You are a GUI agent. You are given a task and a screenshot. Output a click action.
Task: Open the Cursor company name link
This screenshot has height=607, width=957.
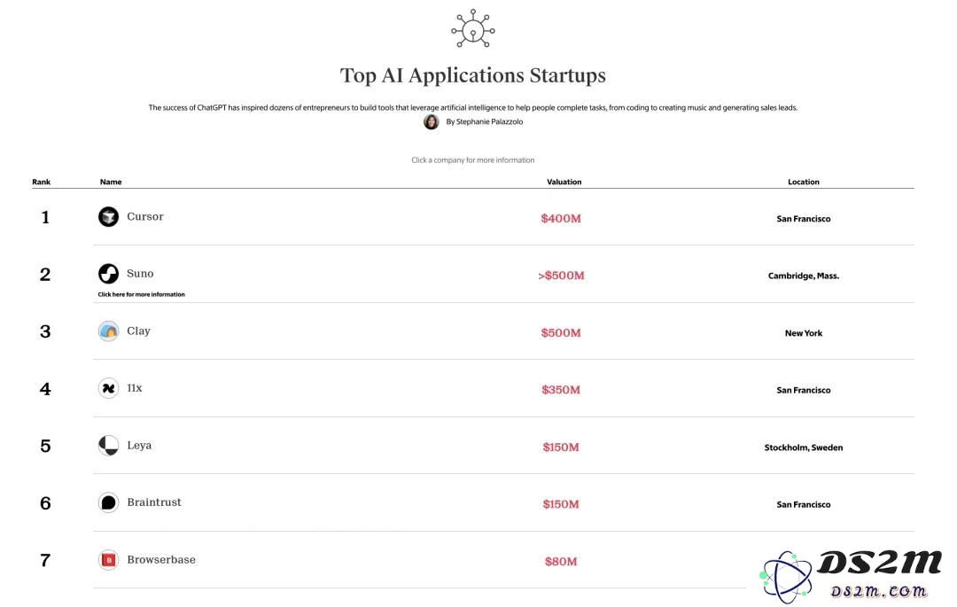pyautogui.click(x=145, y=216)
